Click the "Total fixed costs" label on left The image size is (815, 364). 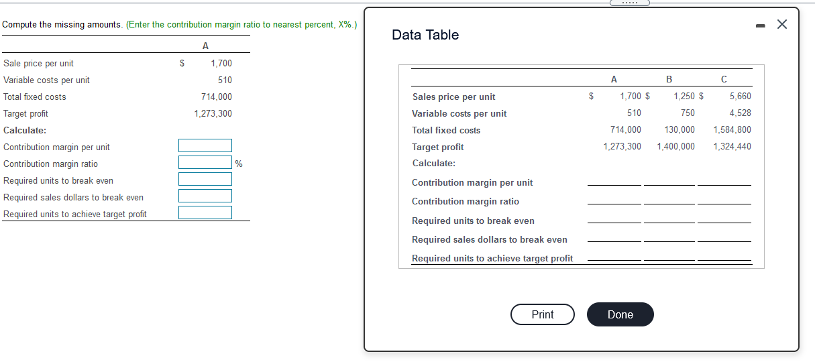(x=35, y=97)
